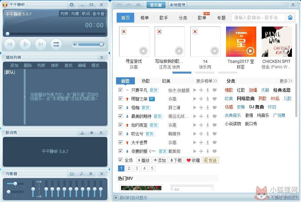The image size is (301, 202).
Task: Play the song 如约而至
Action: click(x=195, y=125)
